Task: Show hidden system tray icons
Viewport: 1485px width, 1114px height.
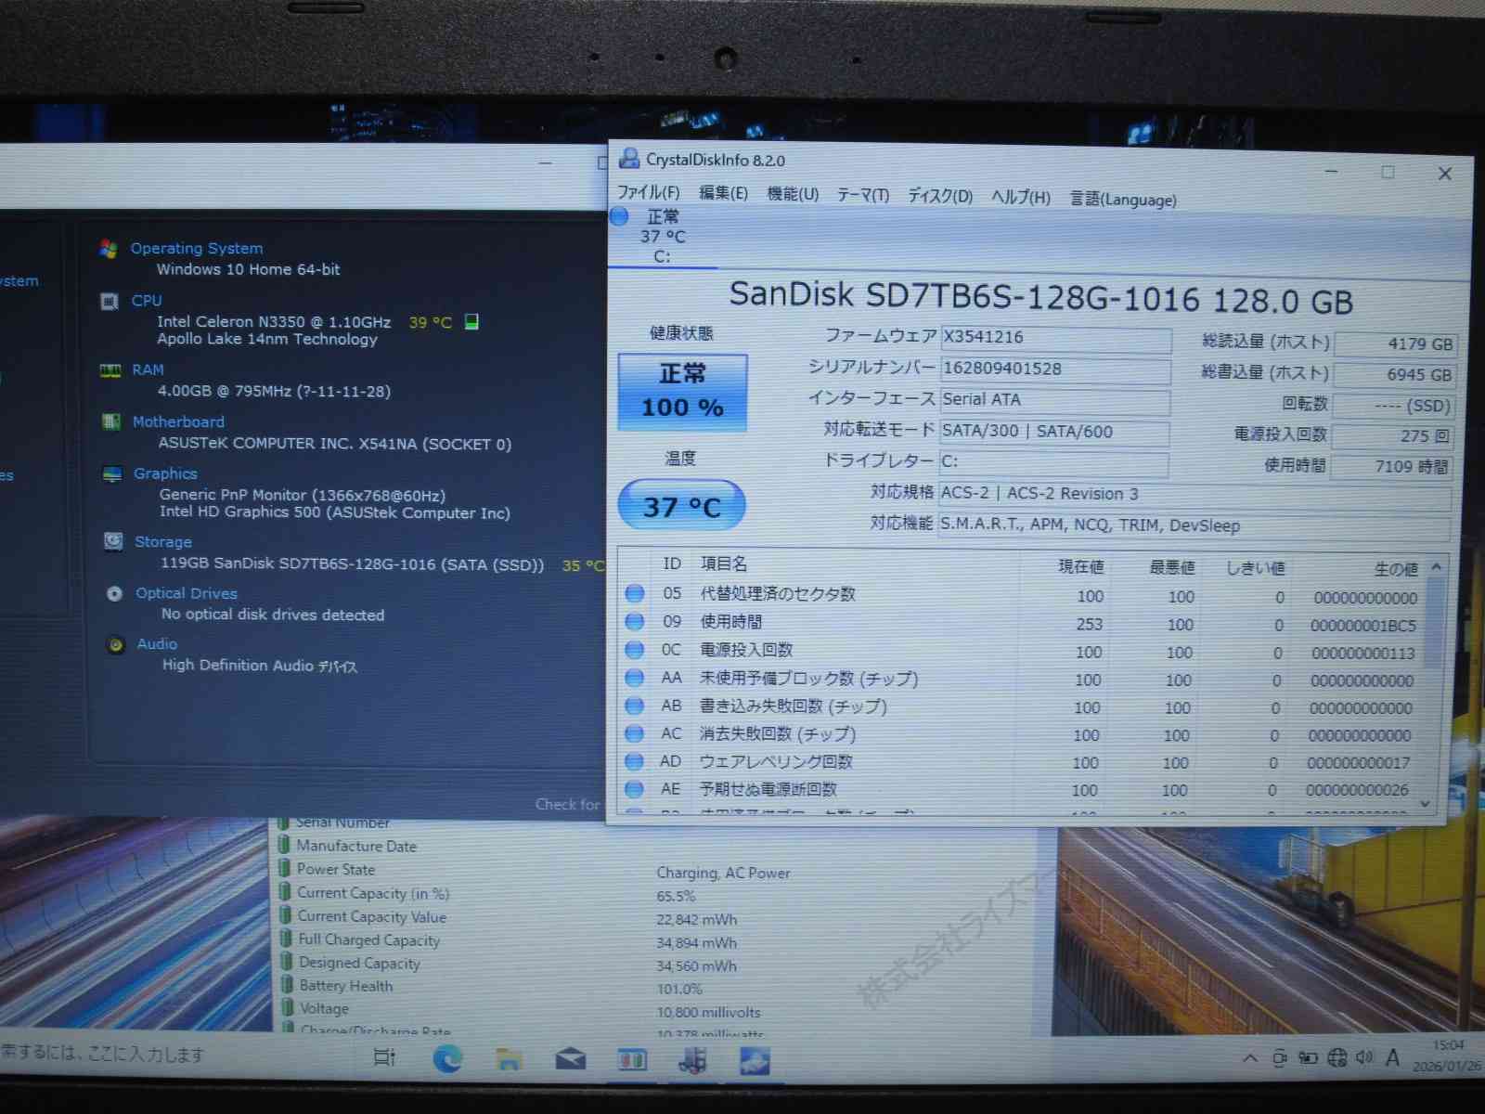Action: 1250,1057
